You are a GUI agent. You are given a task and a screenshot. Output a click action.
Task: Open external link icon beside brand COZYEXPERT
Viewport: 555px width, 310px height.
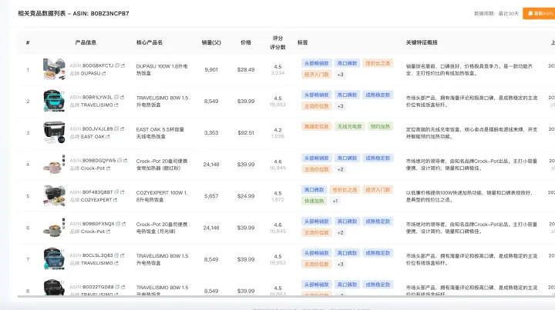pos(115,200)
